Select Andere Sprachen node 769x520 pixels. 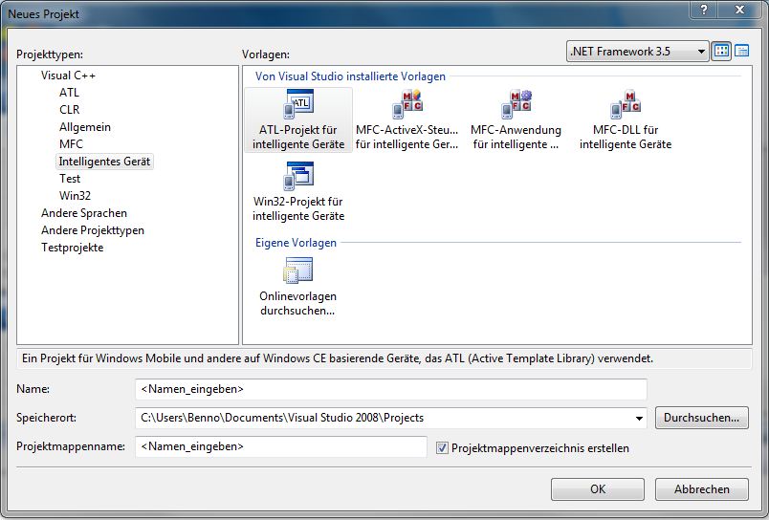(84, 213)
